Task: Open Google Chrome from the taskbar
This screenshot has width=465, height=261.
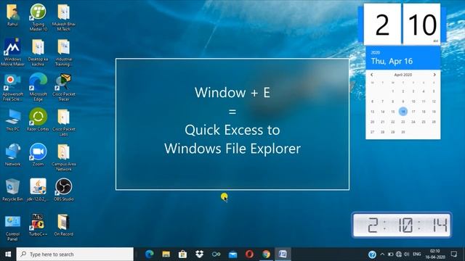Action: [x=266, y=254]
